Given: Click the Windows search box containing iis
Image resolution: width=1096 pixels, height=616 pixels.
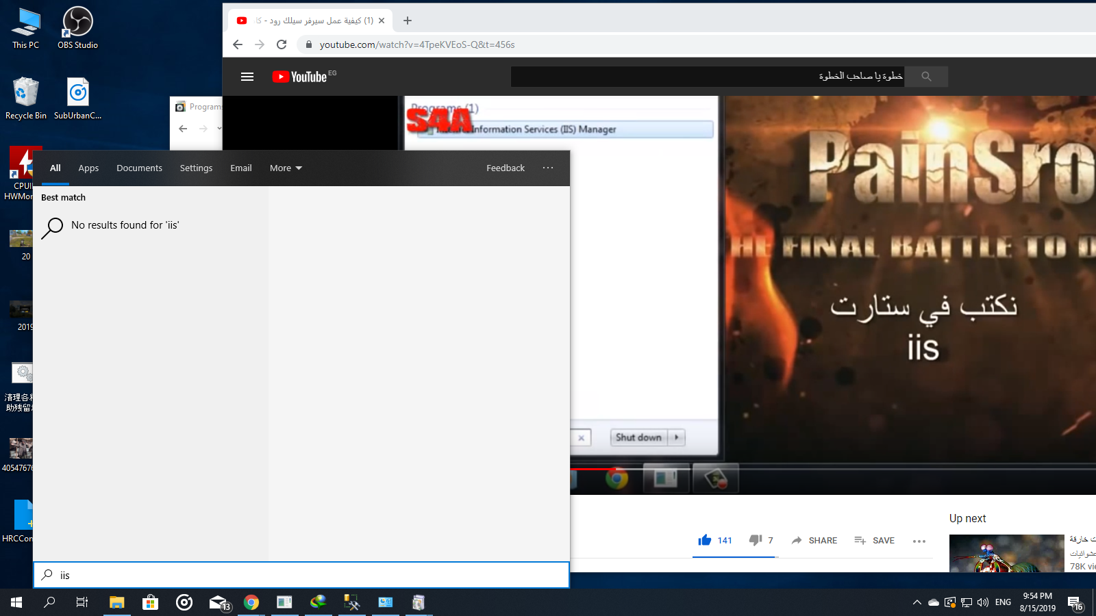Looking at the screenshot, I should point(301,575).
